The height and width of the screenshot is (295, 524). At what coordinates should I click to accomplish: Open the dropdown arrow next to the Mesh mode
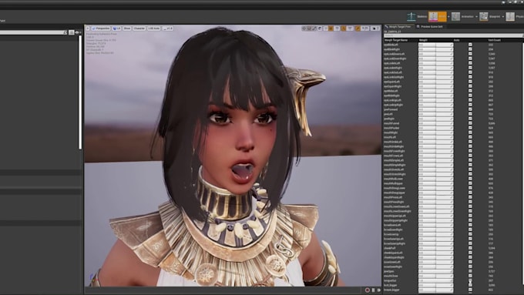pos(448,17)
